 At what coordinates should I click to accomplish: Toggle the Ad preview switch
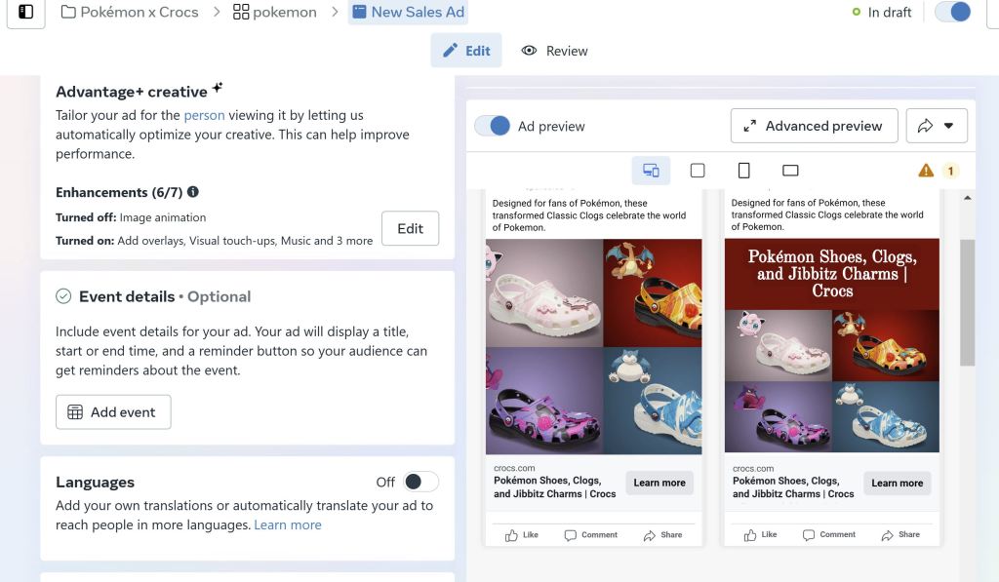point(493,126)
